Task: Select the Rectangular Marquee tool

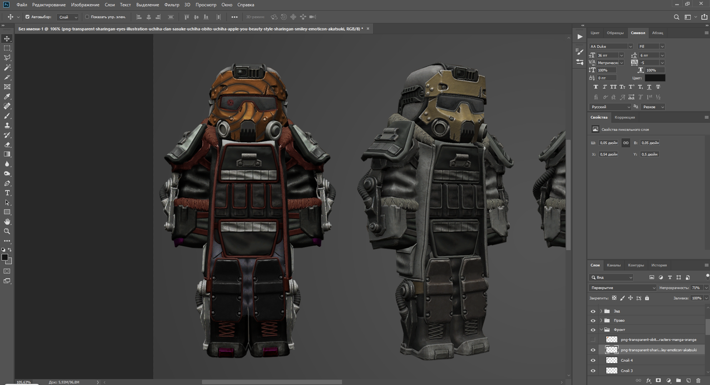Action: click(x=7, y=48)
